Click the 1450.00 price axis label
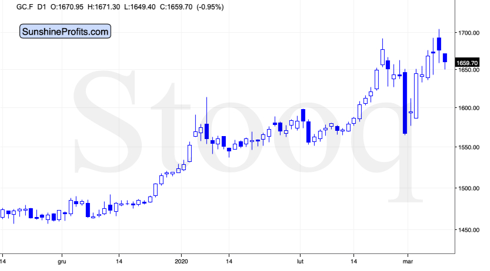 469,230
